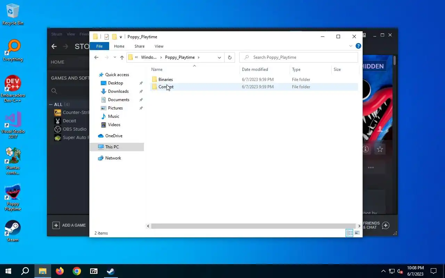Open 7-Zip from the taskbar
This screenshot has height=278, width=445.
click(x=94, y=271)
